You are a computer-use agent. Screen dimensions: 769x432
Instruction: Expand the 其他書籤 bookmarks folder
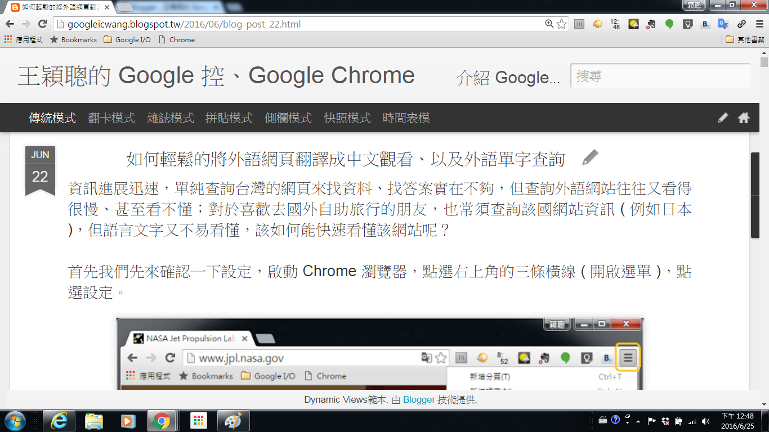(745, 39)
